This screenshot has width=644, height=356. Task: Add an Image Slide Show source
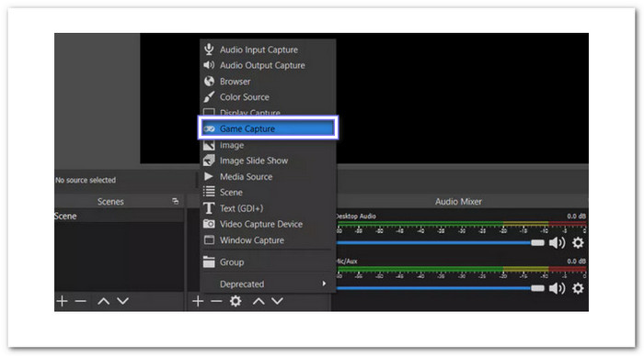tap(268, 161)
